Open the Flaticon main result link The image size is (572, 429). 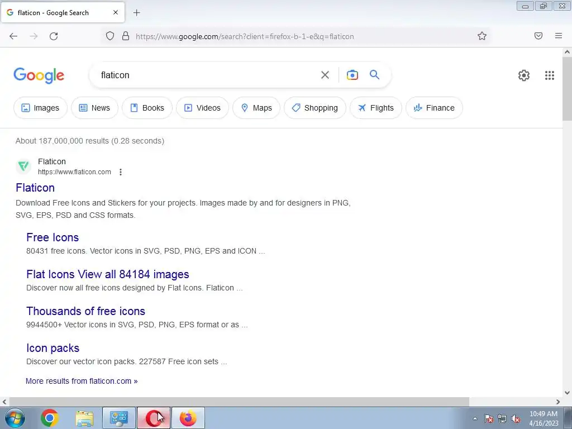[35, 188]
